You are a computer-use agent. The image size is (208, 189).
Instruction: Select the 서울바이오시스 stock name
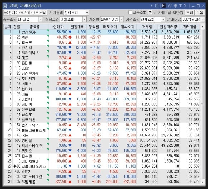34,166
